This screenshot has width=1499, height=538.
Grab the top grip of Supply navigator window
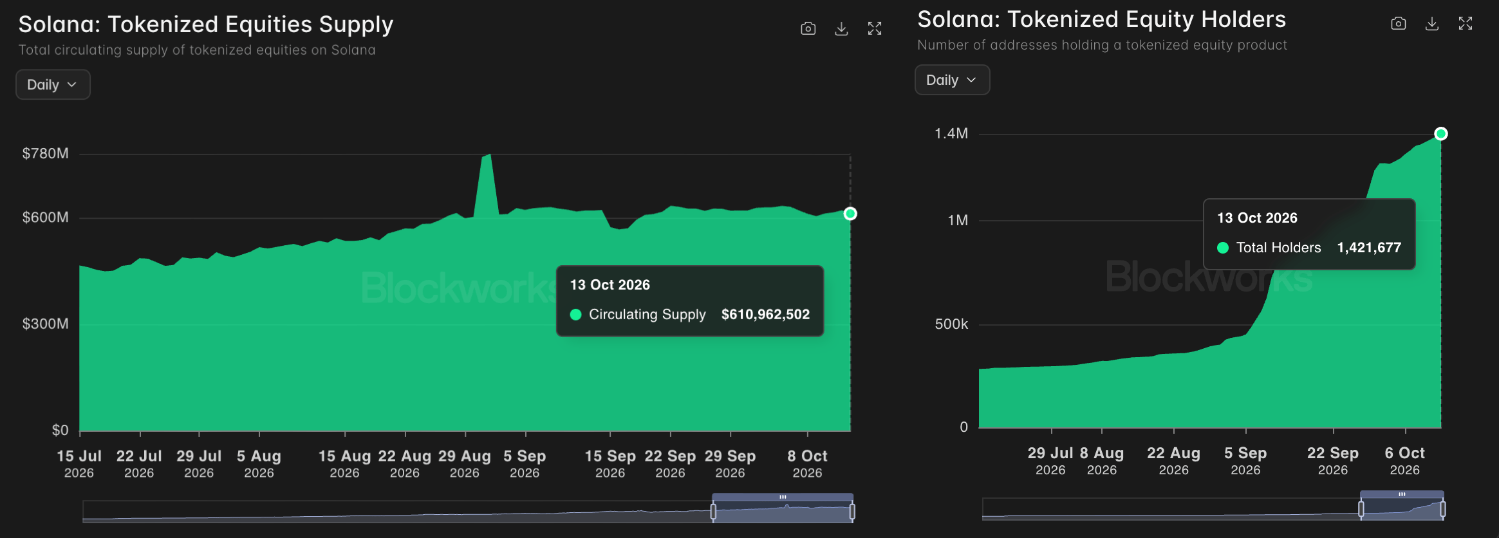coord(783,497)
